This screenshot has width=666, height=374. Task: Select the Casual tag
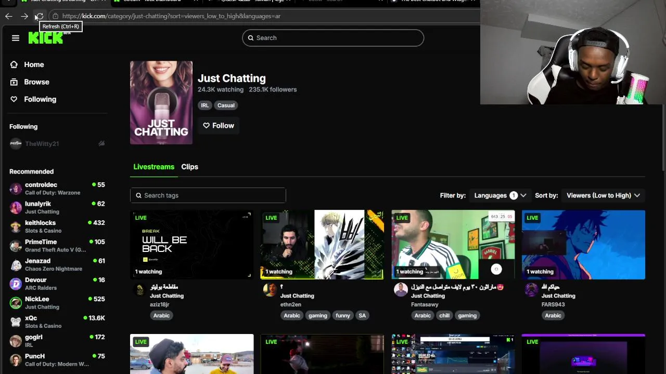[226, 105]
